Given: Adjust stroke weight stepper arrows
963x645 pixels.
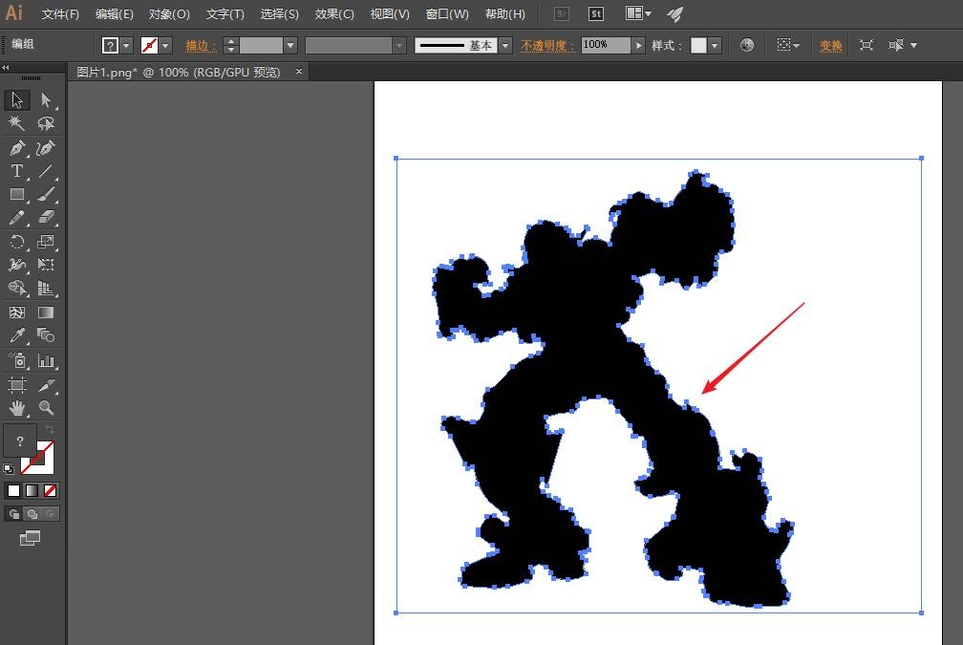Looking at the screenshot, I should point(230,46).
